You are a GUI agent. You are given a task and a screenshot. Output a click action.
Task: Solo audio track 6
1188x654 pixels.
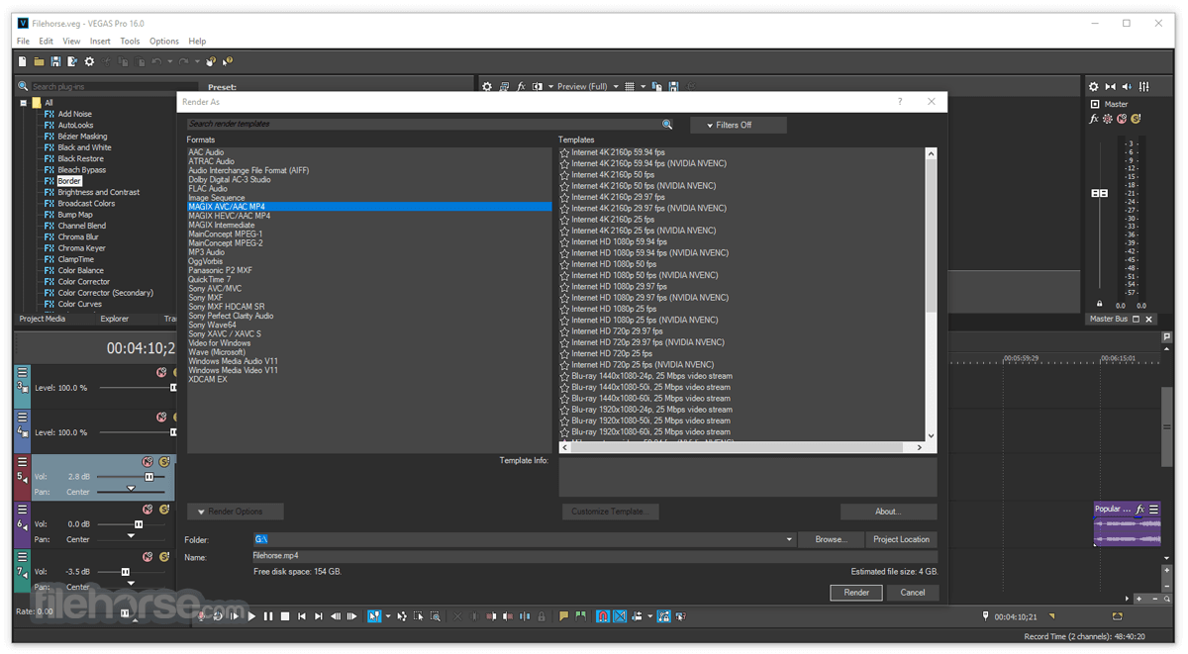[x=164, y=510]
